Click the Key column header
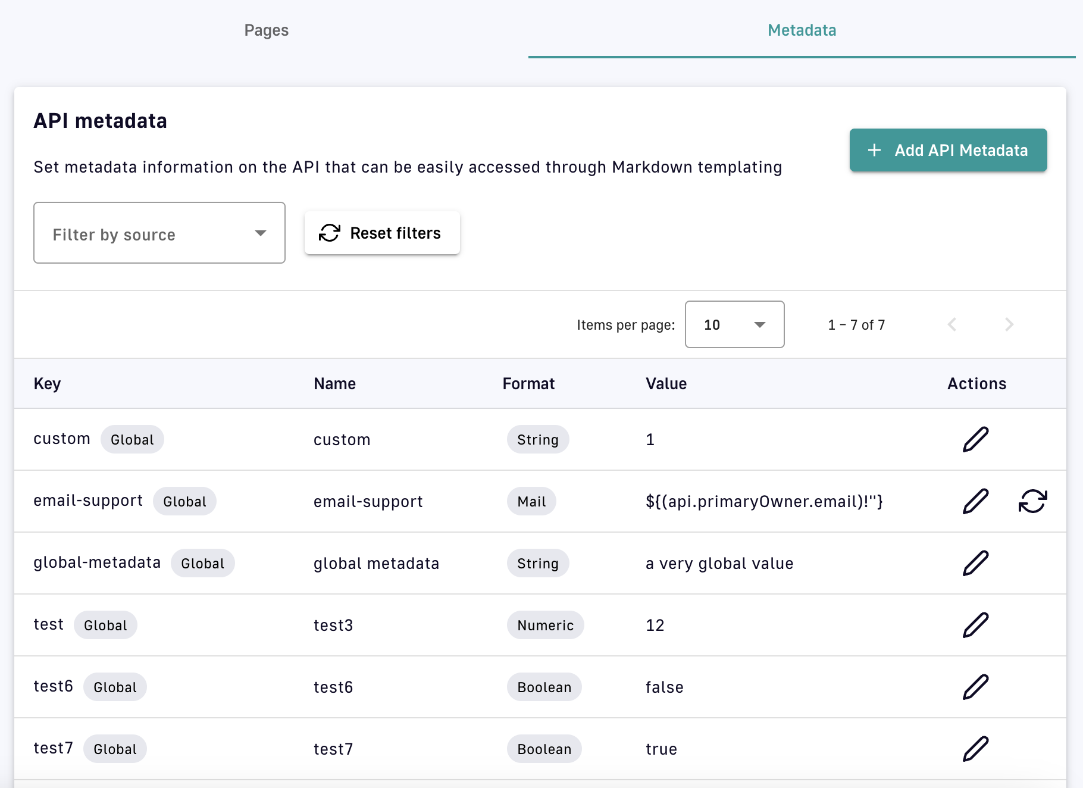 [x=48, y=384]
